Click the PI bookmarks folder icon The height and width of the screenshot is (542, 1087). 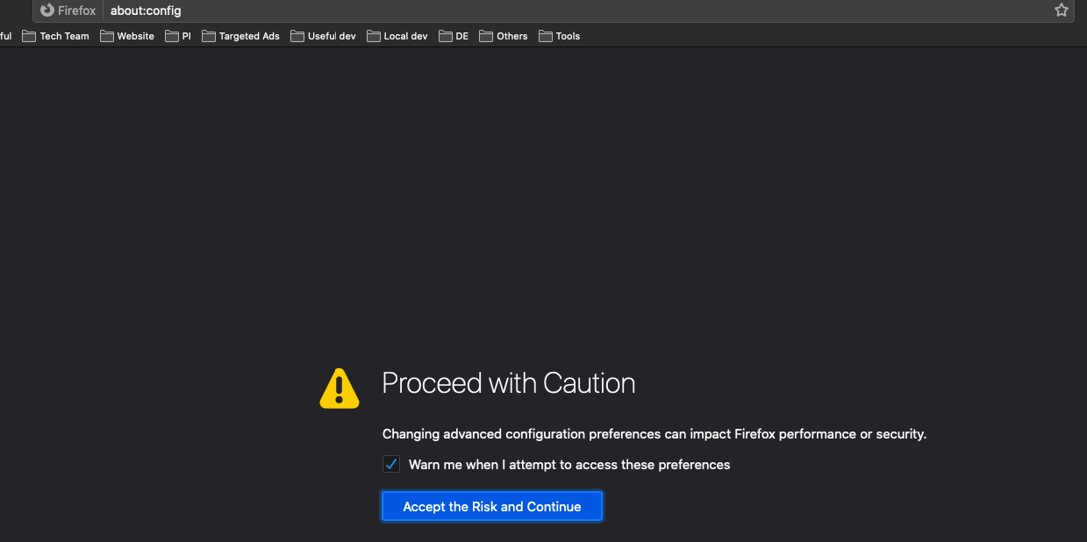click(x=172, y=36)
